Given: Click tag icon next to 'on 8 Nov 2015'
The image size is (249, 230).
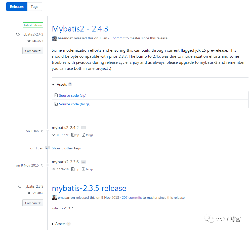Looking at the screenshot, I should pos(42,166).
